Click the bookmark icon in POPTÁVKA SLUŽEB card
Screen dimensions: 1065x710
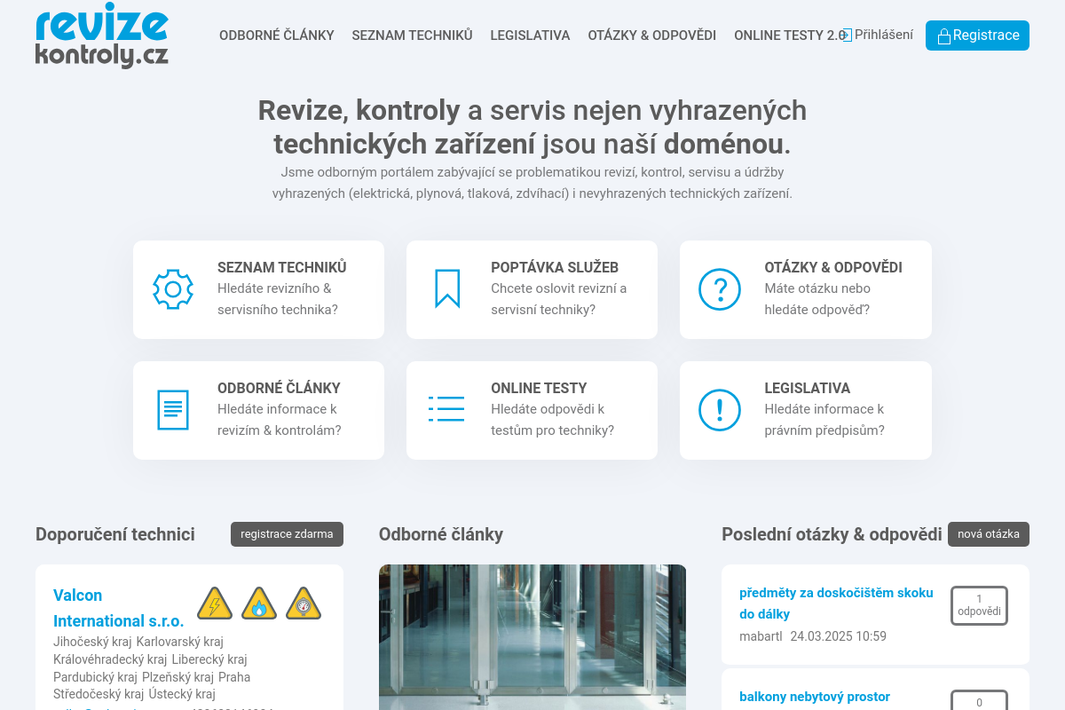point(446,288)
